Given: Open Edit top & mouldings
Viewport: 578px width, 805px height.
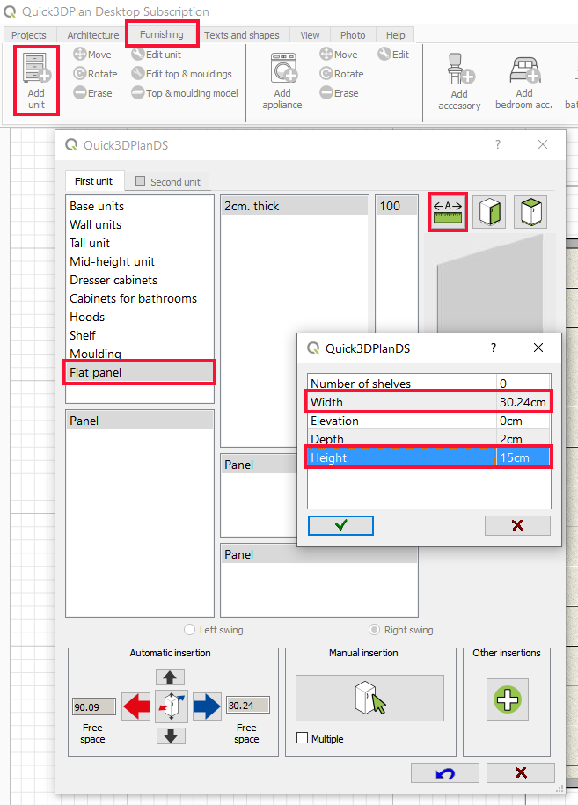Looking at the screenshot, I should (x=182, y=74).
